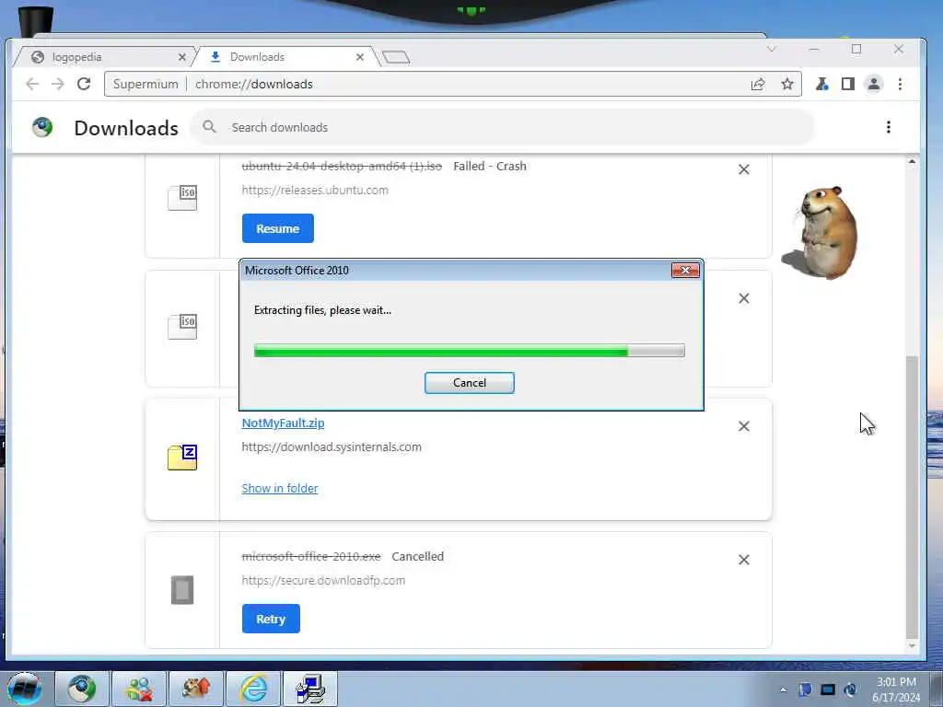This screenshot has height=707, width=943.
Task: Click Show in folder for NotMyFault.zip
Action: coord(280,488)
